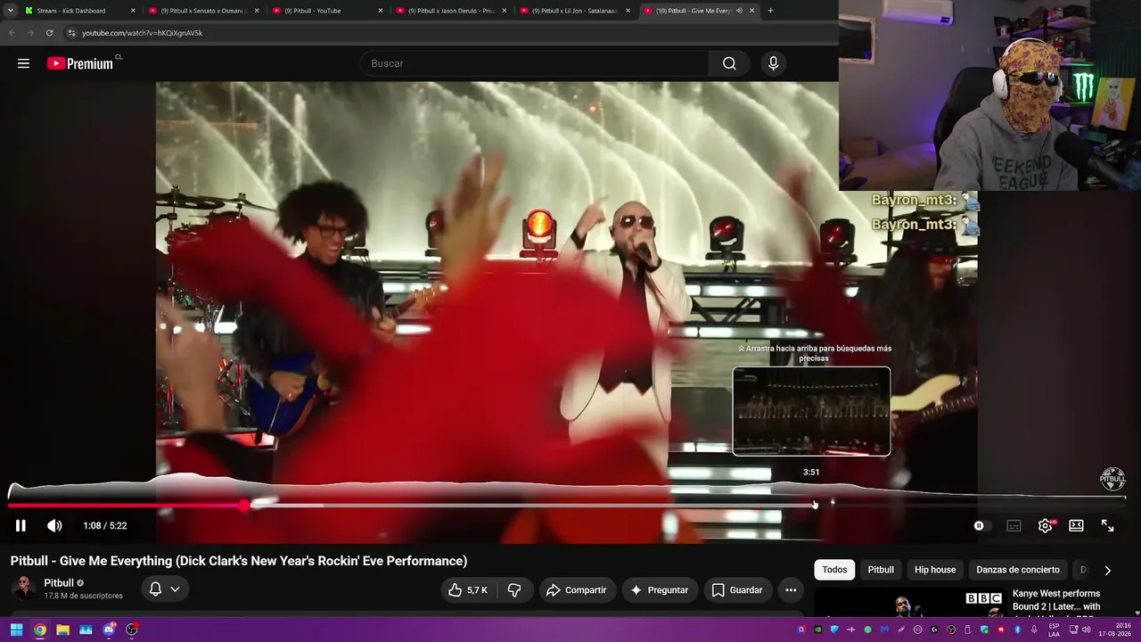Open Discord from the taskbar
The width and height of the screenshot is (1141, 642).
tap(109, 630)
